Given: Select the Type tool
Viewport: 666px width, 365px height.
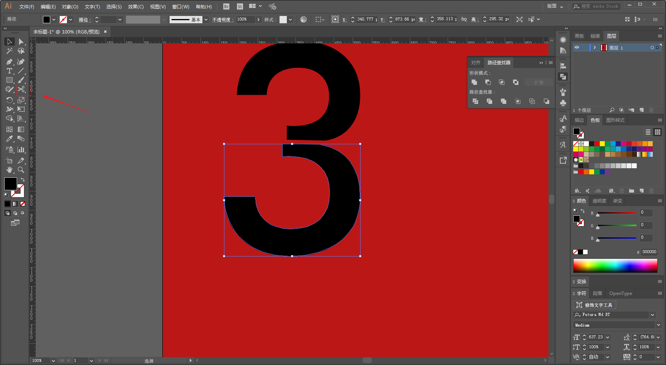Looking at the screenshot, I should point(10,71).
